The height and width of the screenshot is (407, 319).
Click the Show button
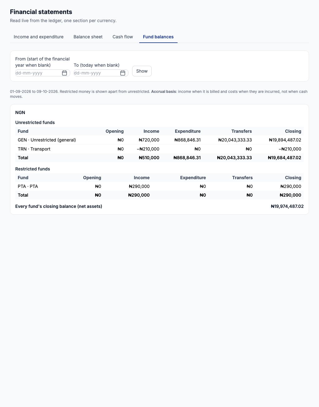pos(142,71)
